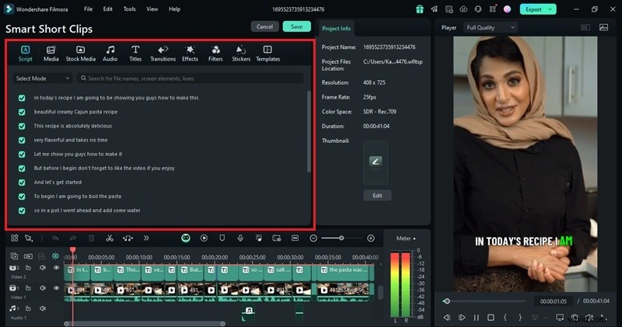Zoom out timeline with minus icon

click(x=313, y=238)
